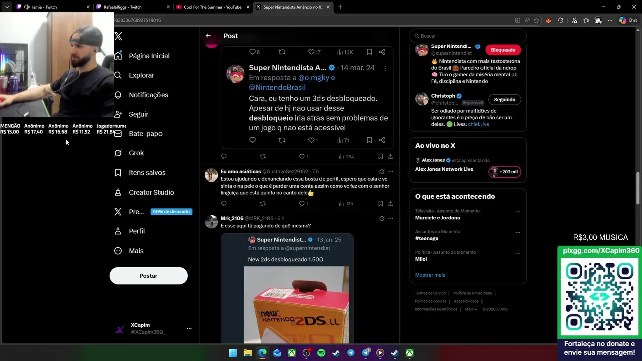Bookmark the quoted post with 71 views

369,140
